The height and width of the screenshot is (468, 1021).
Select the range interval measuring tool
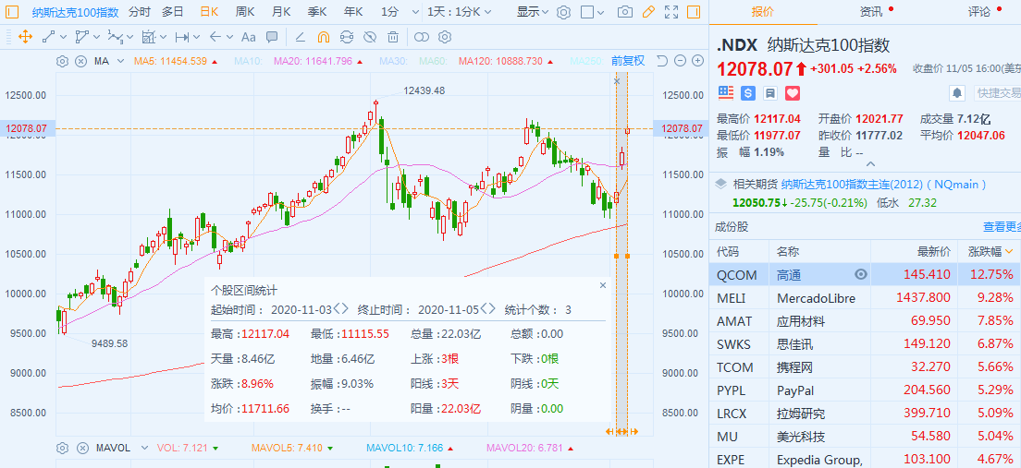[x=181, y=37]
